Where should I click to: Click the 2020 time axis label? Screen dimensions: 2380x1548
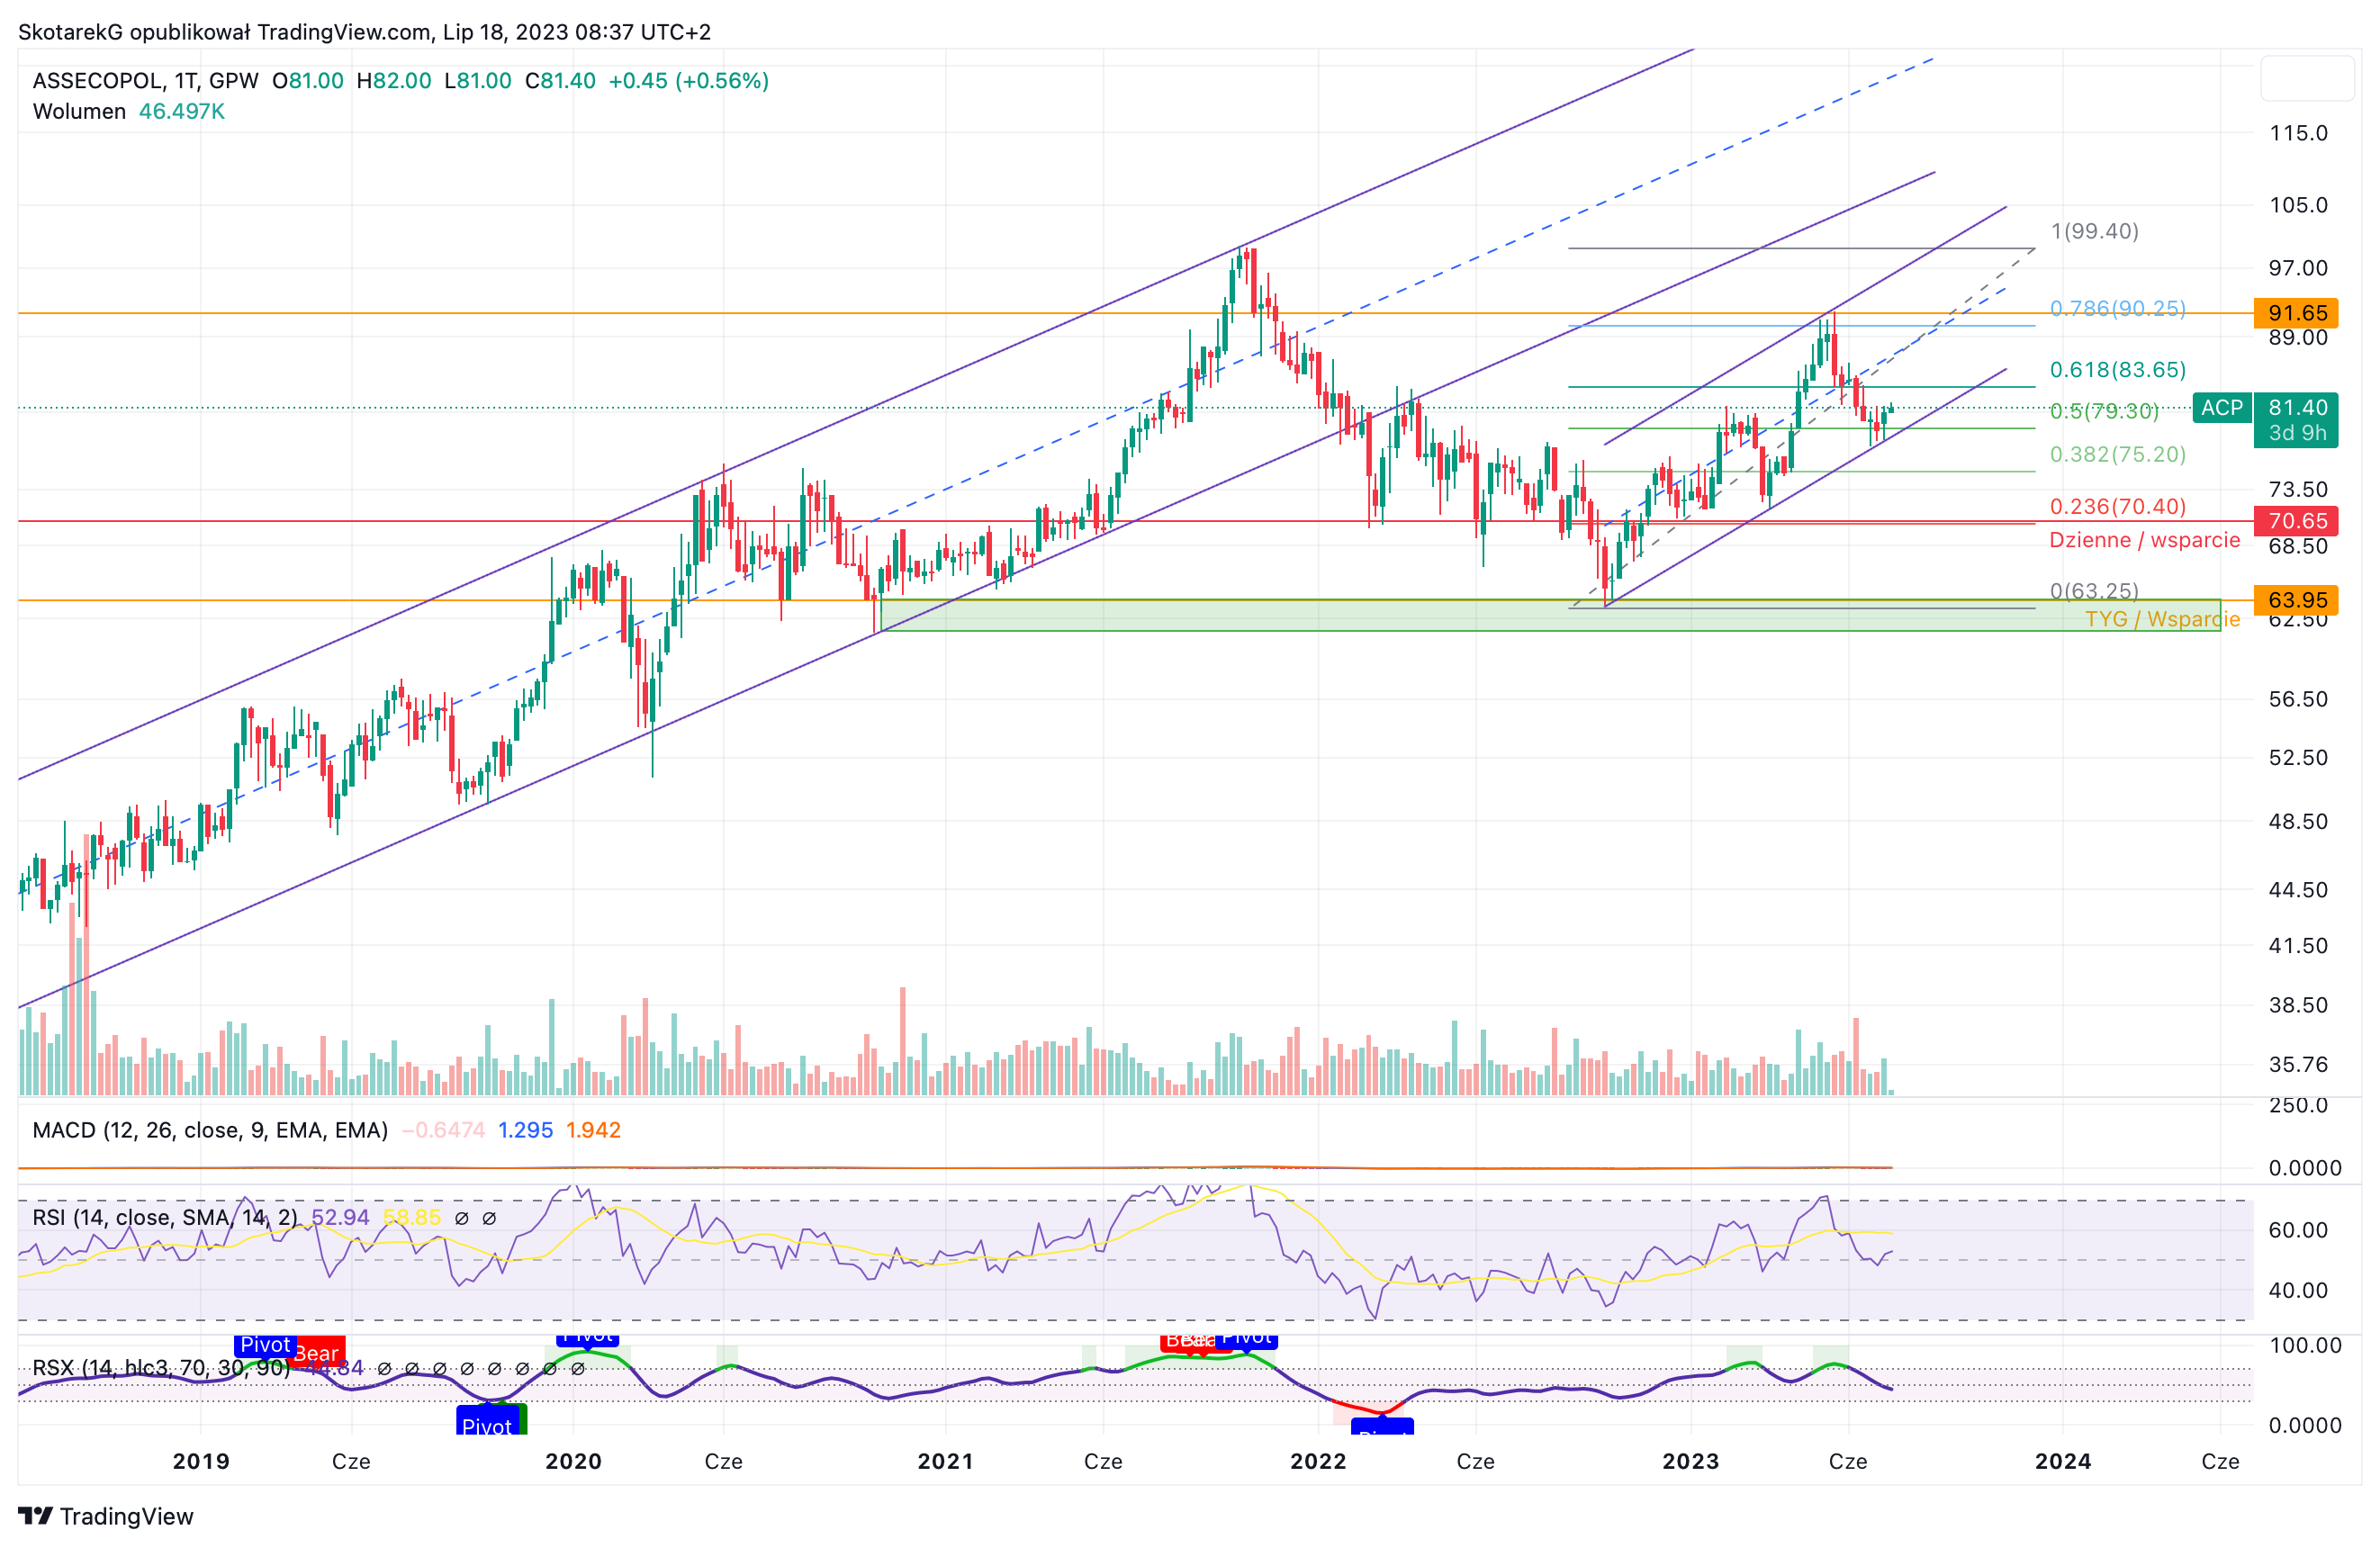pos(573,1461)
